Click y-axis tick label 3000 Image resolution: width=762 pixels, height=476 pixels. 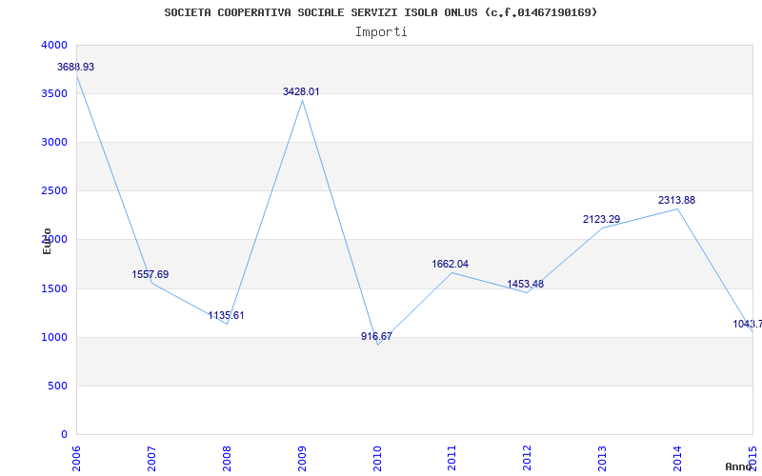[x=54, y=142]
